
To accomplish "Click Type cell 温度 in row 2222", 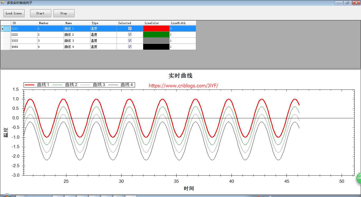I will click(x=103, y=35).
